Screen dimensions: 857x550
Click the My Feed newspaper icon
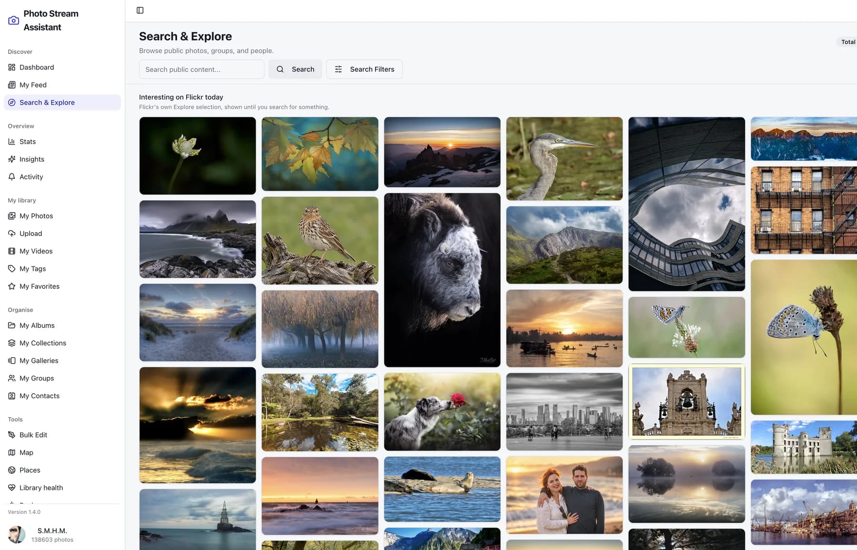pos(12,85)
